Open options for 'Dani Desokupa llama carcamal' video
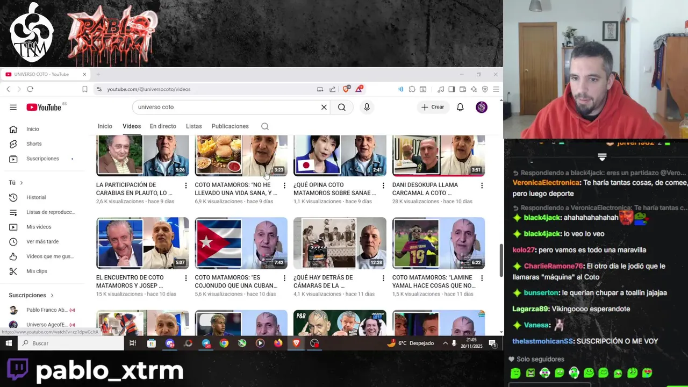Image resolution: width=688 pixels, height=387 pixels. [x=482, y=185]
